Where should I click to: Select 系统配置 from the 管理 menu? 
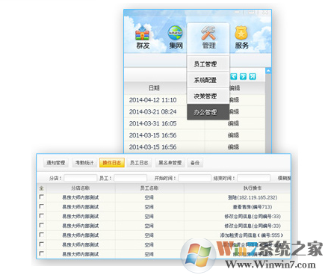click(x=208, y=80)
